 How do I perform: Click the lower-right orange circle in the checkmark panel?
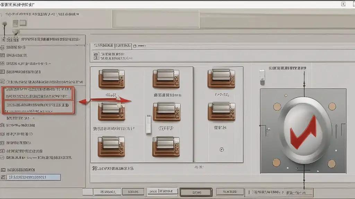click(x=331, y=163)
